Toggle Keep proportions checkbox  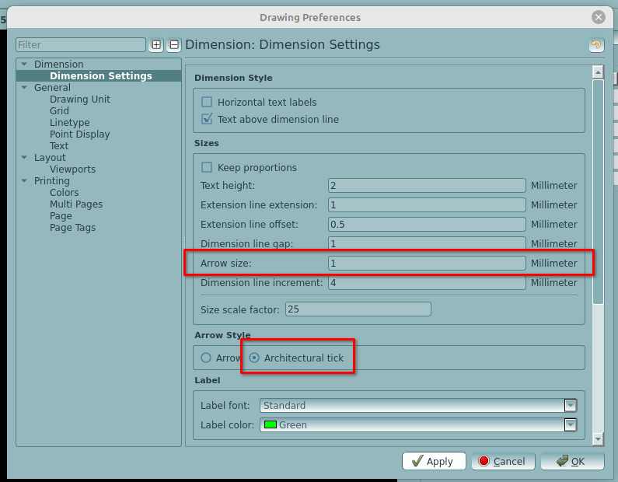(207, 167)
